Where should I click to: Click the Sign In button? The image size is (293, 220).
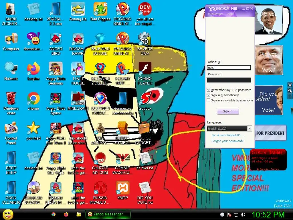[x=228, y=111]
